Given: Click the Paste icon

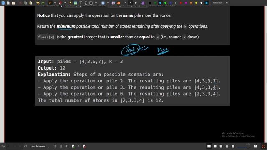Looking at the screenshot, I should [x=30, y=3].
